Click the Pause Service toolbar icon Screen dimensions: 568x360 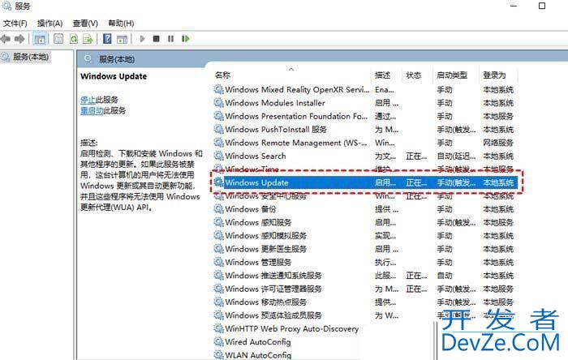[x=170, y=39]
